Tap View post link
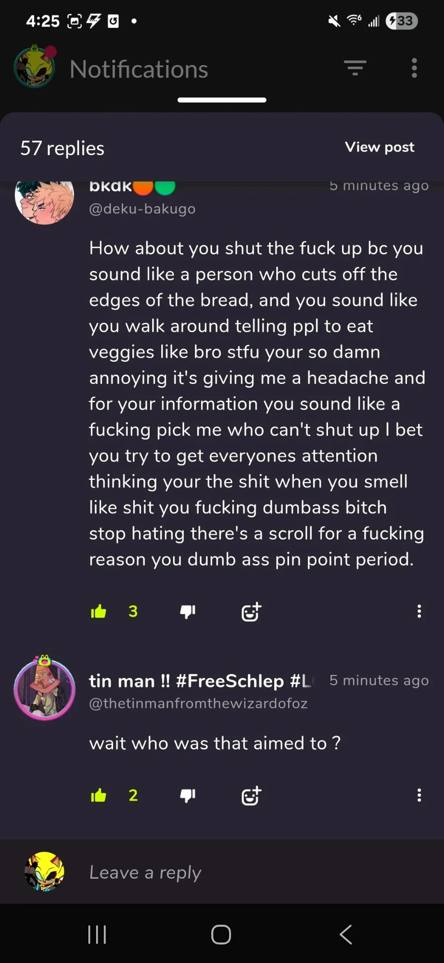 point(379,147)
